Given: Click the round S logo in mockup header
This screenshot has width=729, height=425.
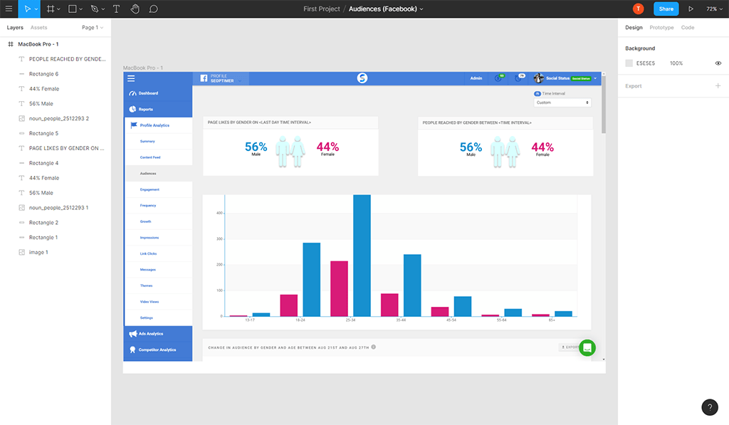Looking at the screenshot, I should tap(362, 78).
